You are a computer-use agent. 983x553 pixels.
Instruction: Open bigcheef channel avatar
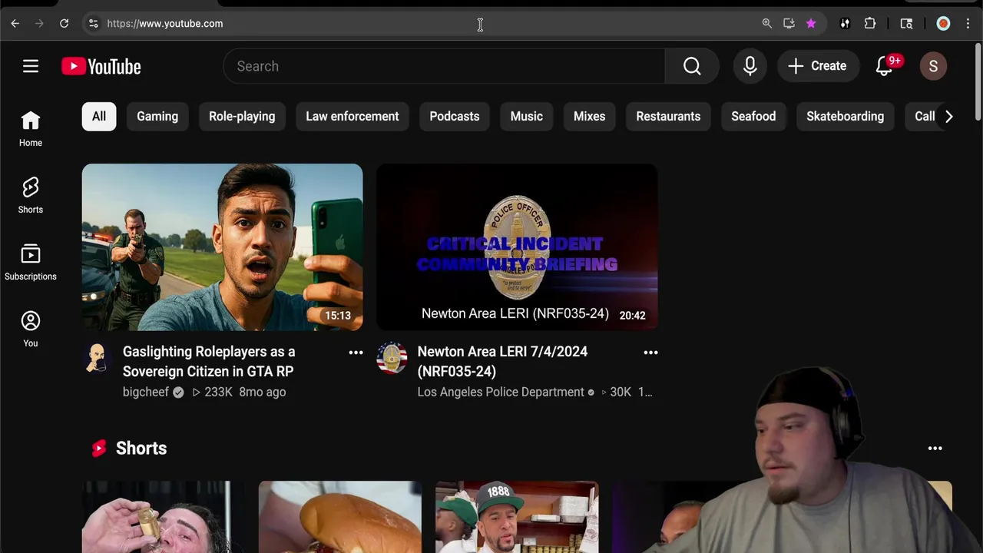(x=97, y=358)
